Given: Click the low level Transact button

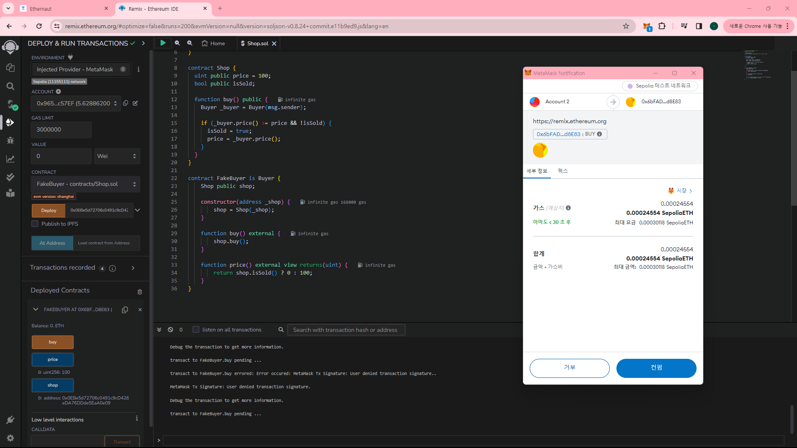Looking at the screenshot, I should click(x=122, y=442).
